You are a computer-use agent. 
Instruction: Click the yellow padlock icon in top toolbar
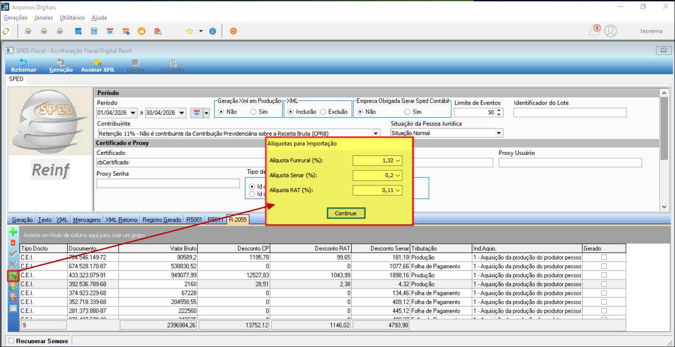[142, 31]
